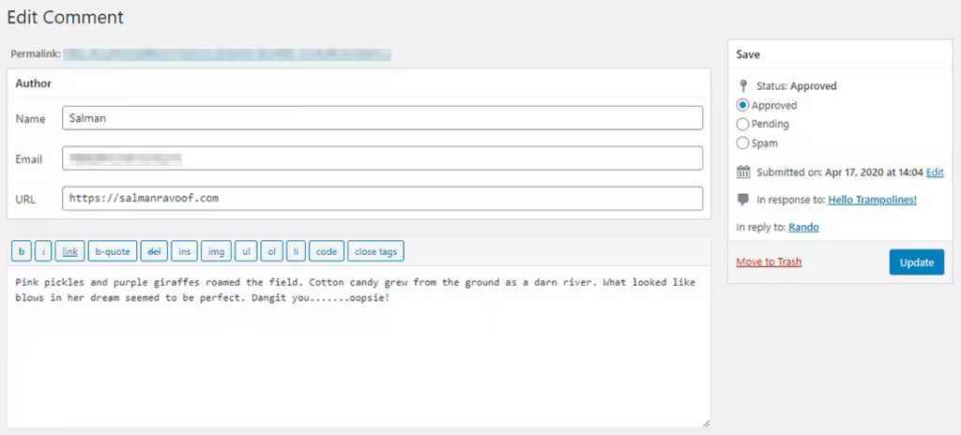This screenshot has height=435, width=961.
Task: Click the Save panel heading
Action: 748,54
